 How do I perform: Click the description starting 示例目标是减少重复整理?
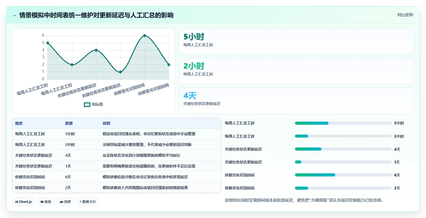(x=147, y=145)
